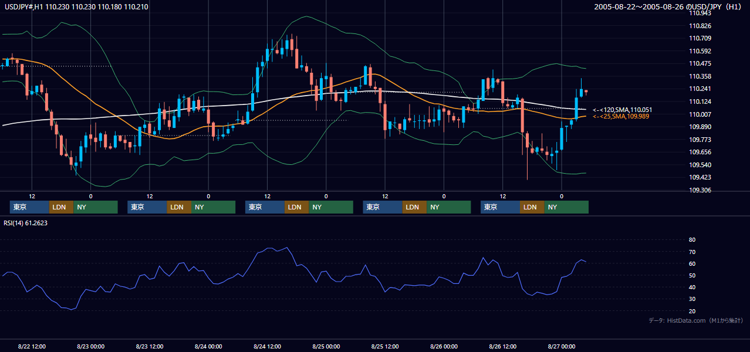Click price axis value 110.124
750x352 pixels.
tap(700, 102)
